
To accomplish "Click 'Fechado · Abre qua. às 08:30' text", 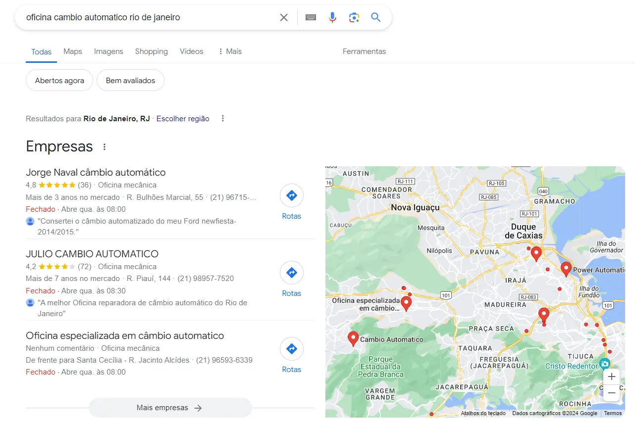I will [76, 291].
